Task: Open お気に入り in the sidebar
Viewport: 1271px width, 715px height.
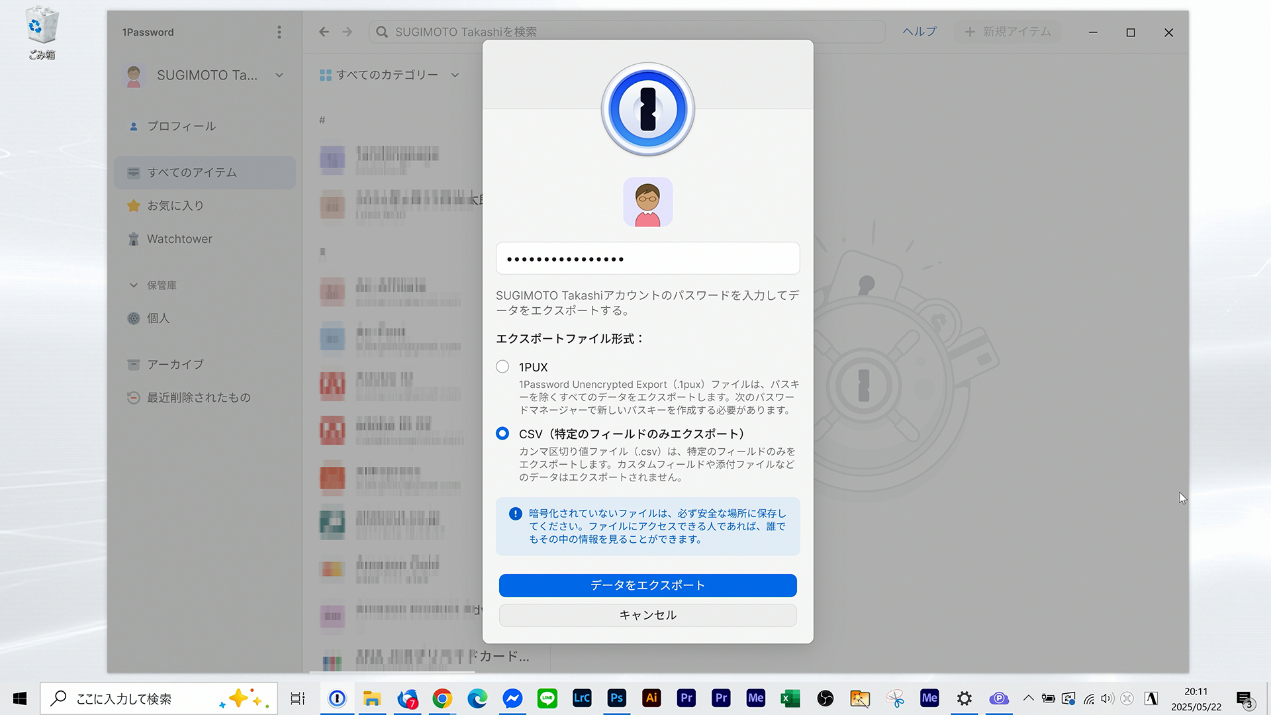Action: tap(204, 206)
